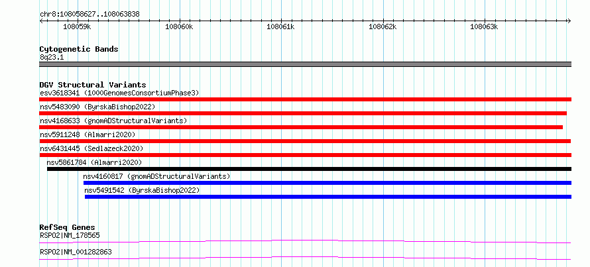Open the RSPO2|NM_001282863 gene label
This screenshot has height=267, width=590.
click(x=76, y=252)
